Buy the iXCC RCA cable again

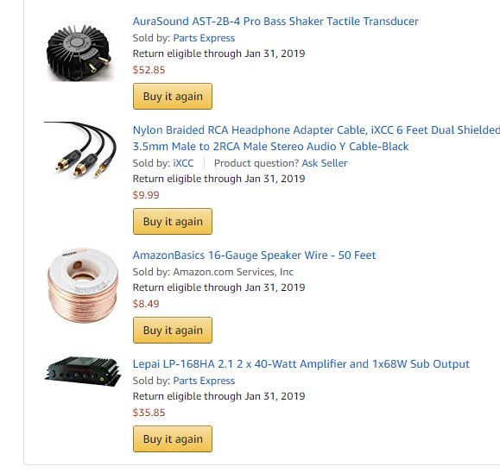[x=173, y=222]
